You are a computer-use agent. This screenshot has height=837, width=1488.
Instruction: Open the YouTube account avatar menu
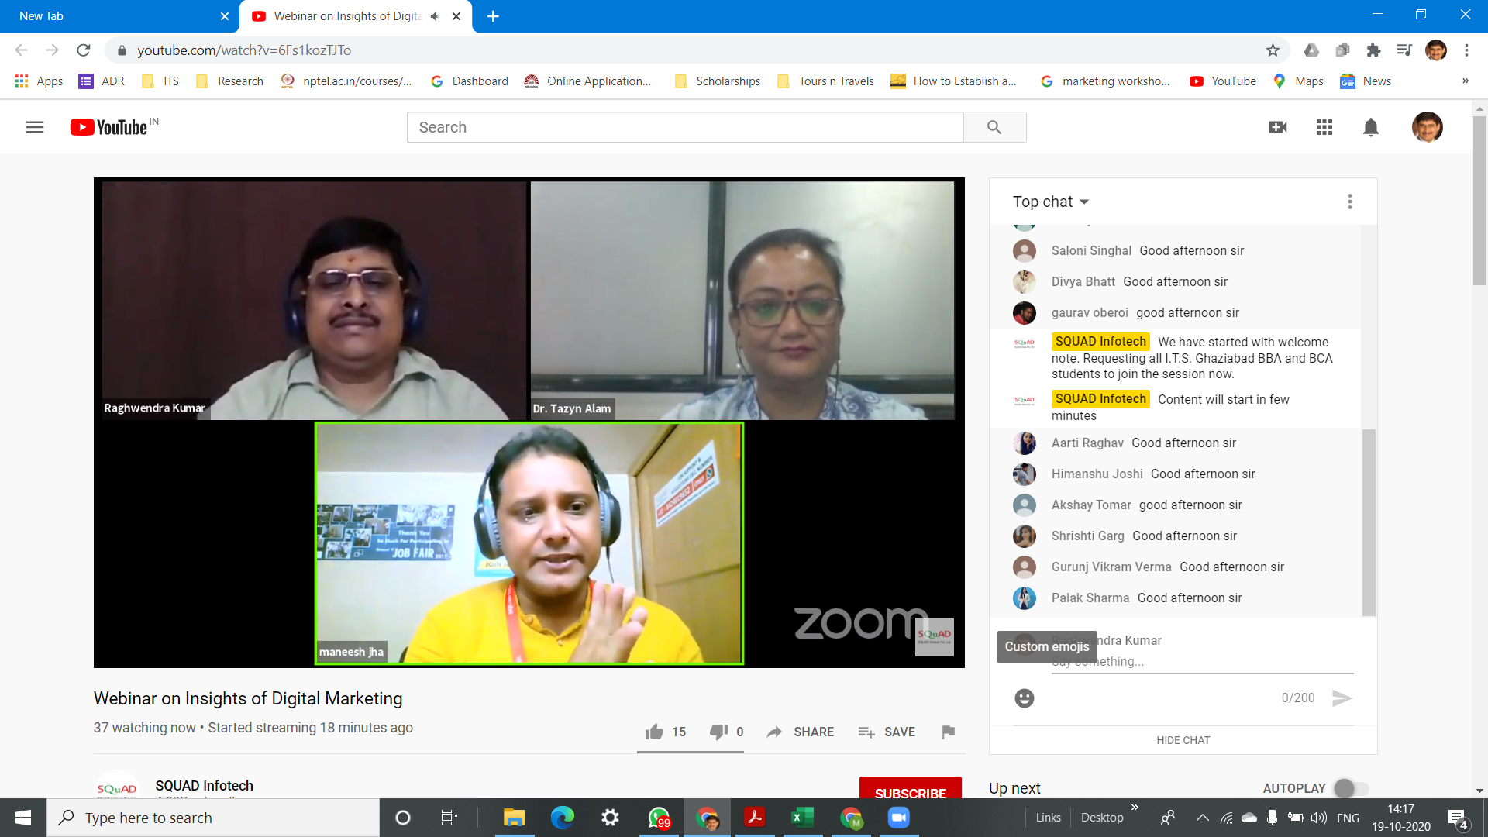(x=1427, y=127)
